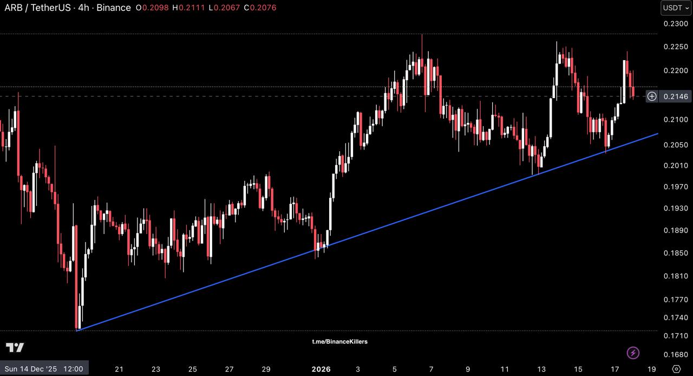Click the 0.1680 price axis label
Viewport: 693px width, 376px height.
(676, 354)
